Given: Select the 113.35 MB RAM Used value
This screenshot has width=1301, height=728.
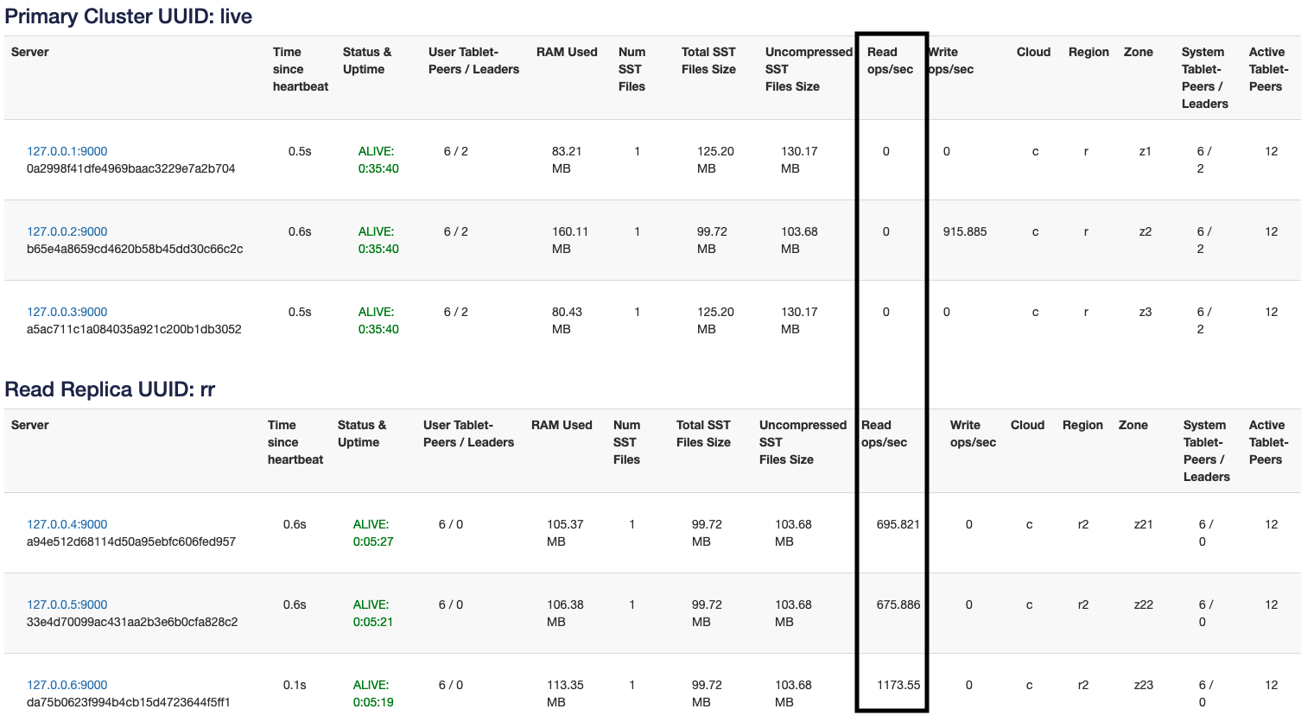Looking at the screenshot, I should pos(564,693).
